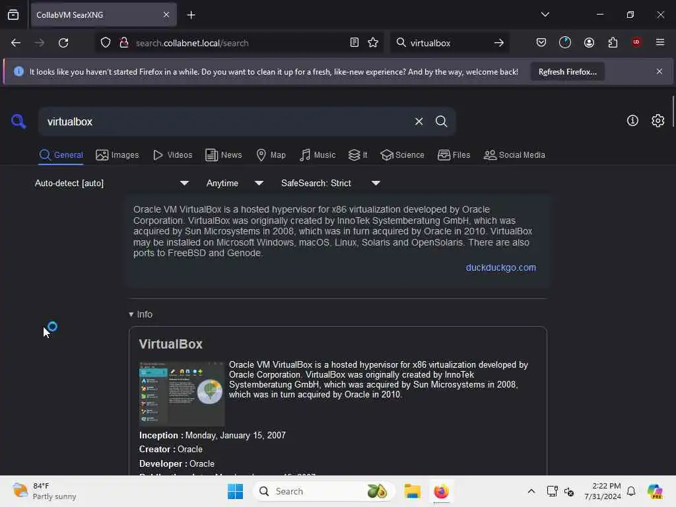
Task: Follow the duckduckgo.com source link
Action: (x=500, y=268)
